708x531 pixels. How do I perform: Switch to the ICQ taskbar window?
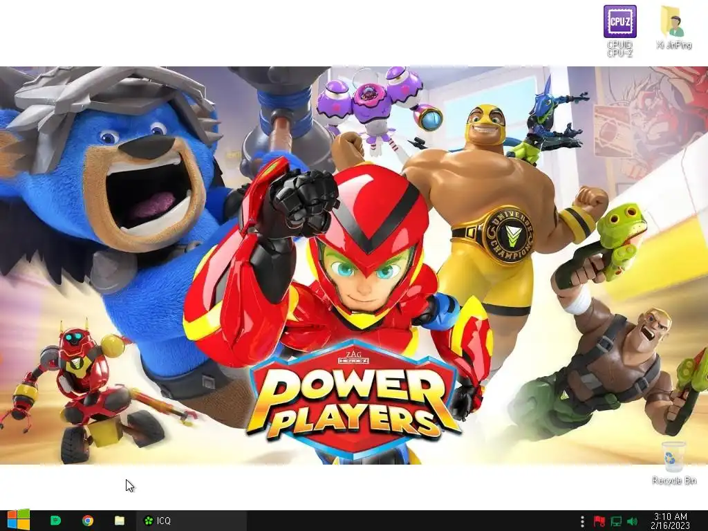point(190,521)
